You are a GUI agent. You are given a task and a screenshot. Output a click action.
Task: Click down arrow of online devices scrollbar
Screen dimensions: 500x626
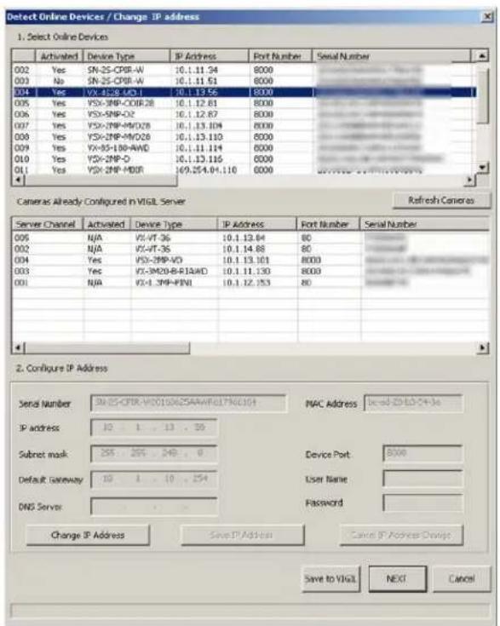click(483, 168)
